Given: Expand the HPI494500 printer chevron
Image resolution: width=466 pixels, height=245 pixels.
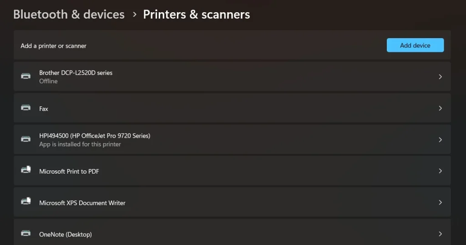Looking at the screenshot, I should (440, 140).
